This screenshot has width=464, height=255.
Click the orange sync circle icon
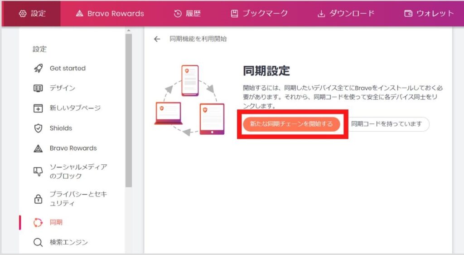tap(38, 222)
